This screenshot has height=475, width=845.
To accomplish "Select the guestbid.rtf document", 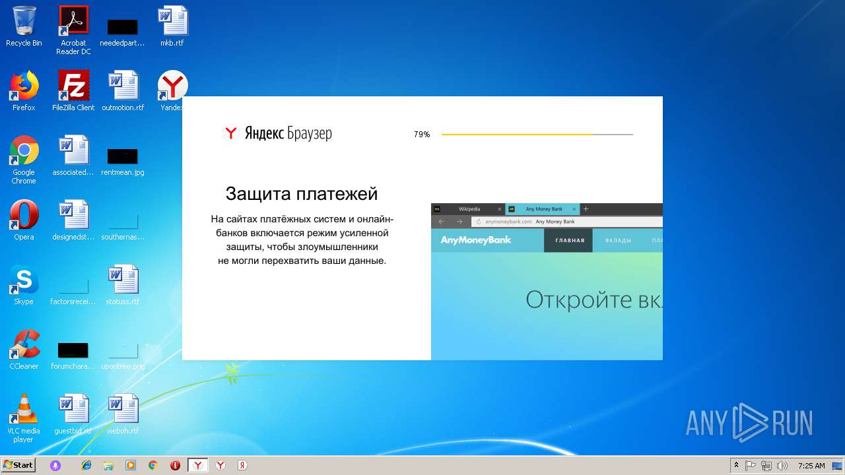I will click(x=73, y=414).
